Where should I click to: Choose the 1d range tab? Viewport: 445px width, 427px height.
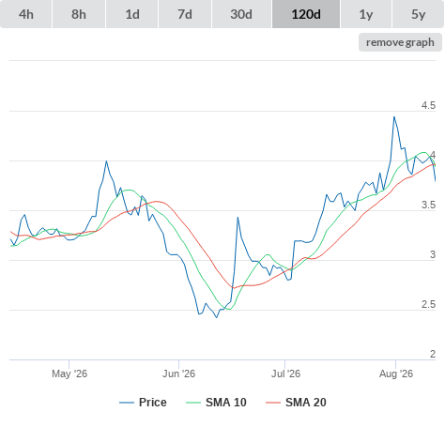pos(132,14)
